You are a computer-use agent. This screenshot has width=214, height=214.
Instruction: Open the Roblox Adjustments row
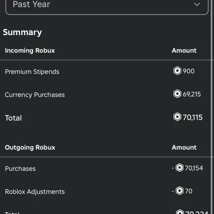click(105, 191)
